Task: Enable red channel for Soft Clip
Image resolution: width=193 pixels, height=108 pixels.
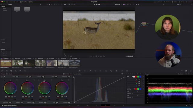Action: tap(136, 89)
